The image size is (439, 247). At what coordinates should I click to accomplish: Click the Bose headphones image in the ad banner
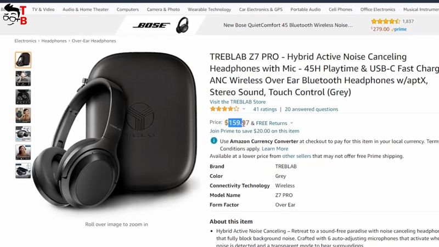pyautogui.click(x=182, y=25)
